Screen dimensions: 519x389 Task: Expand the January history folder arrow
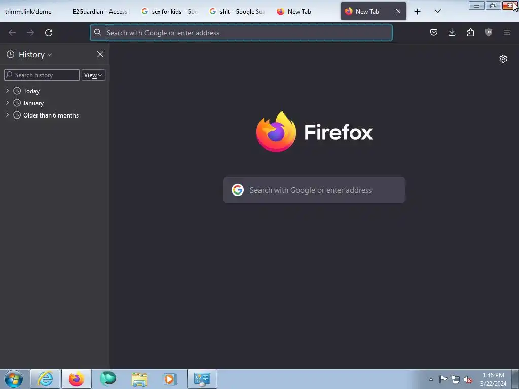point(7,103)
